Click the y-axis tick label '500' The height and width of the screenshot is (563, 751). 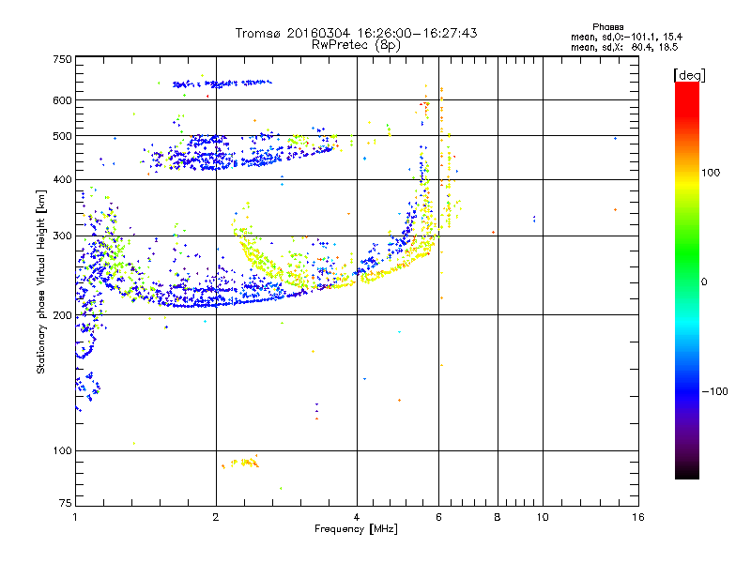pos(63,136)
